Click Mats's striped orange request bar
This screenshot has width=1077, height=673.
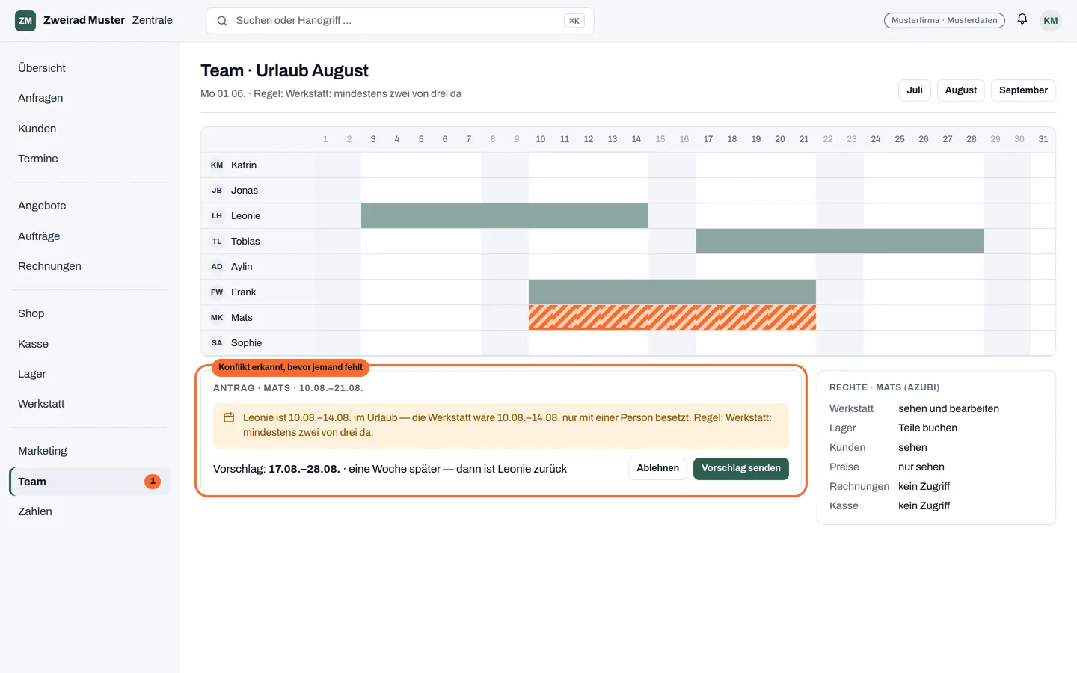672,317
